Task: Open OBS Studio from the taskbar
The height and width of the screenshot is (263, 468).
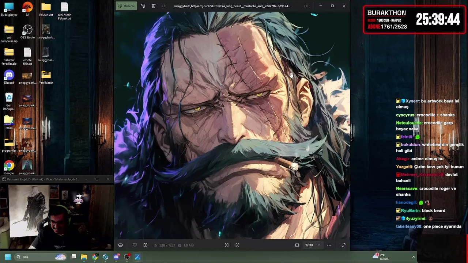Action: pyautogui.click(x=127, y=257)
